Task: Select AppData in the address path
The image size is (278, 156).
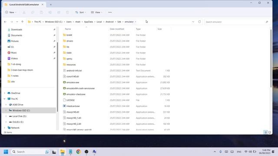Action: tap(88, 22)
